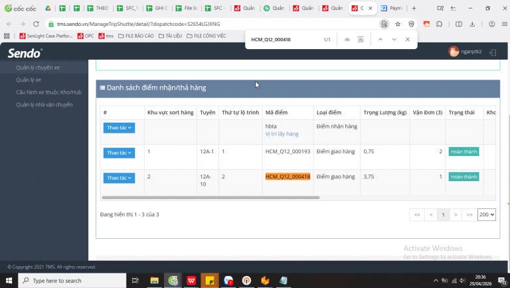Close the find-in-page bar
This screenshot has width=510, height=288.
coord(408,39)
